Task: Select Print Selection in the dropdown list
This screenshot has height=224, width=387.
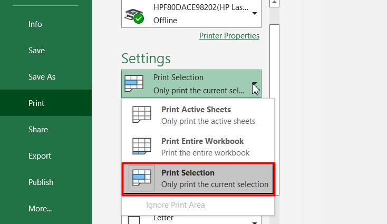Action: click(x=198, y=179)
